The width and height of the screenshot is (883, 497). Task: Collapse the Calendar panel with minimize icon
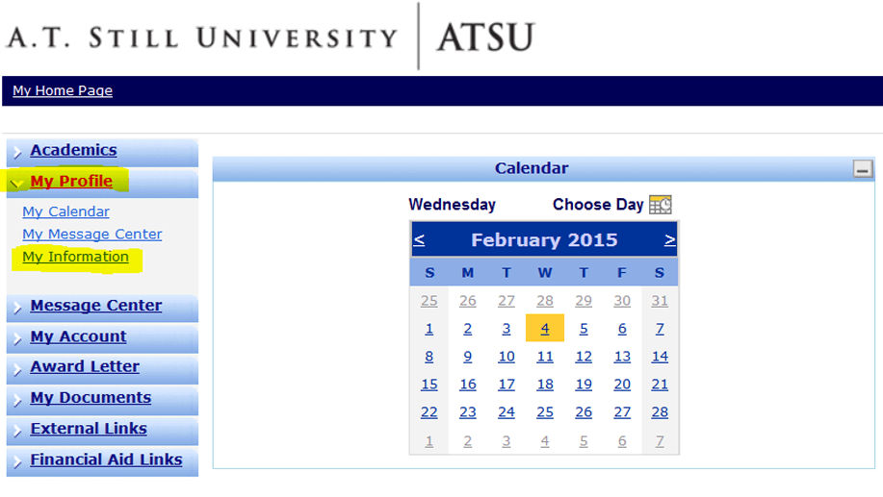(862, 168)
